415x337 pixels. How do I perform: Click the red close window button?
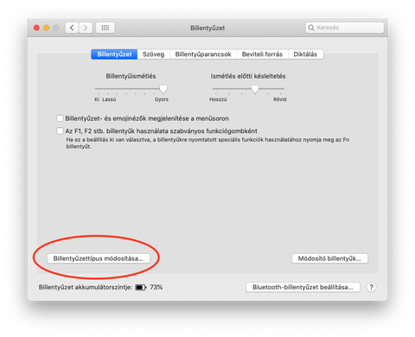(x=36, y=28)
